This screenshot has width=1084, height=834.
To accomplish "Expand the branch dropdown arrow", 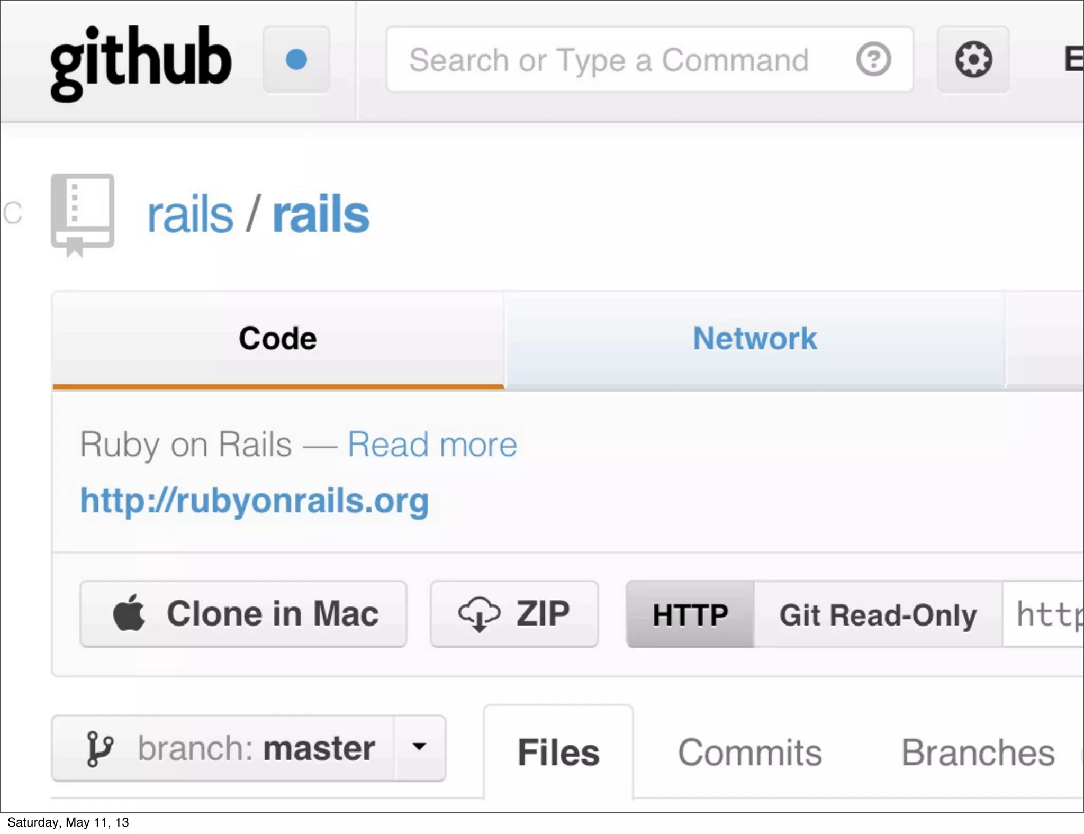I will pos(419,747).
